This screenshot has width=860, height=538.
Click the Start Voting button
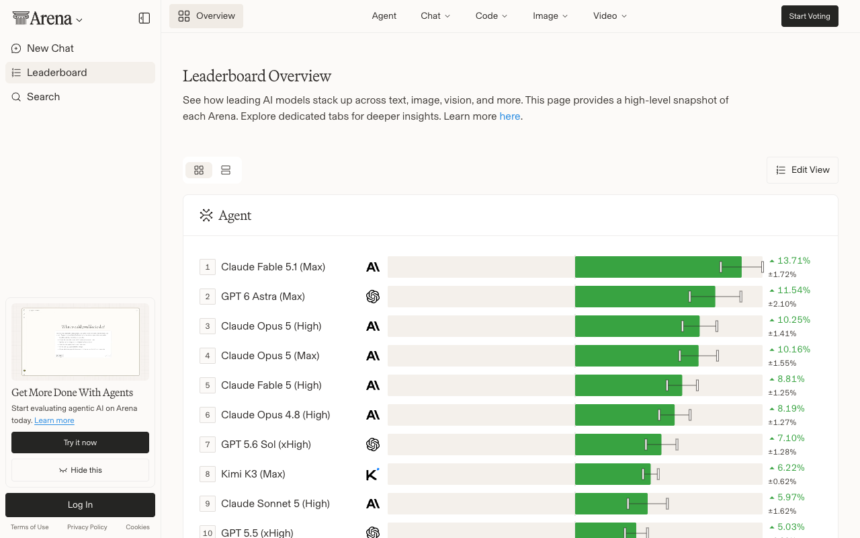(810, 16)
